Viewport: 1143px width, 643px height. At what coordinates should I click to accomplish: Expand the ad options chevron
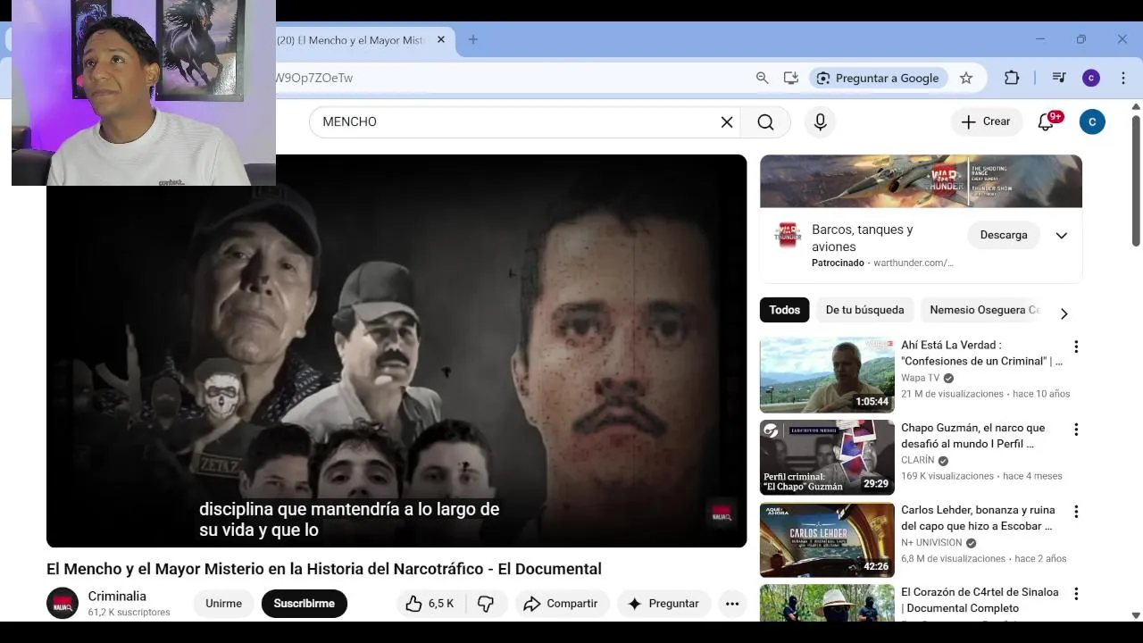[x=1062, y=236]
